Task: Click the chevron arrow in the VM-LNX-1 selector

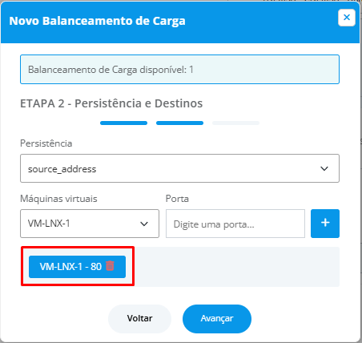Action: click(x=144, y=224)
